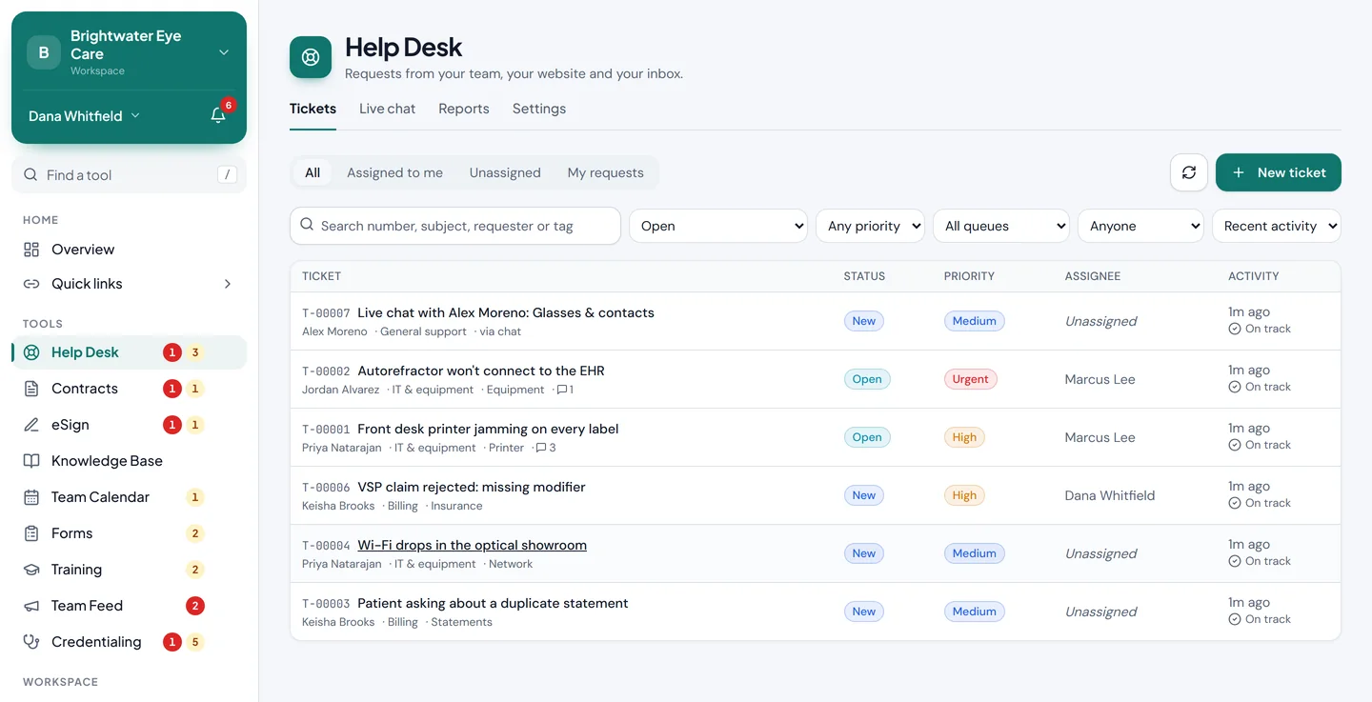Click the ticket search input field
1372x702 pixels.
[x=455, y=226]
